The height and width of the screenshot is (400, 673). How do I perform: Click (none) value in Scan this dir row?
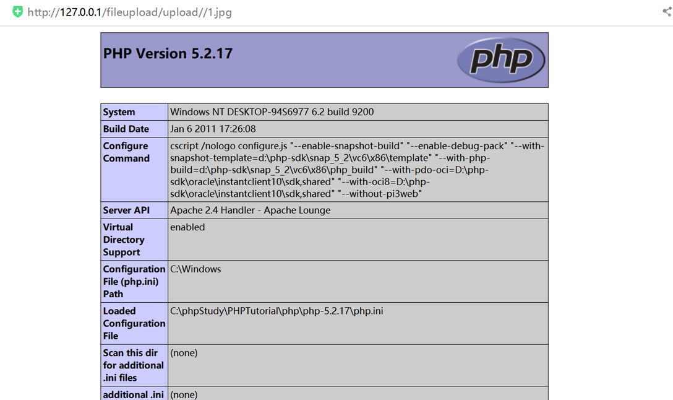click(x=184, y=353)
